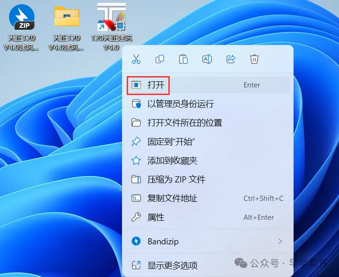Choose 压缩为 ZIP 文件 entry
Viewport: 339px width, 277px height.
208,180
